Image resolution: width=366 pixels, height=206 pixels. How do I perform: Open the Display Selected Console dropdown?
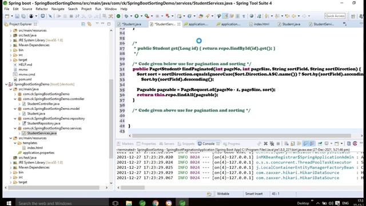(x=331, y=144)
